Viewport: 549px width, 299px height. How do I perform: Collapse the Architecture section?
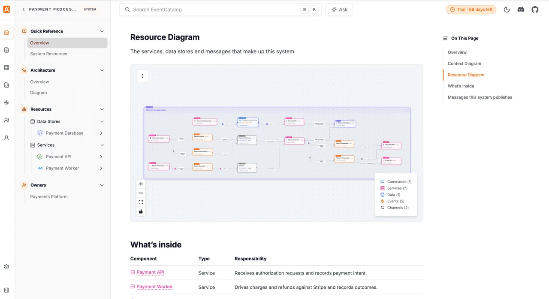tap(102, 70)
